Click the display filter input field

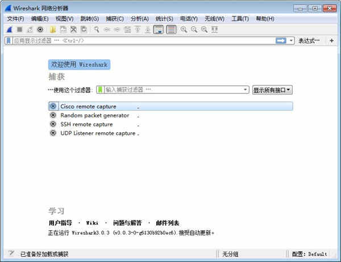click(x=144, y=40)
